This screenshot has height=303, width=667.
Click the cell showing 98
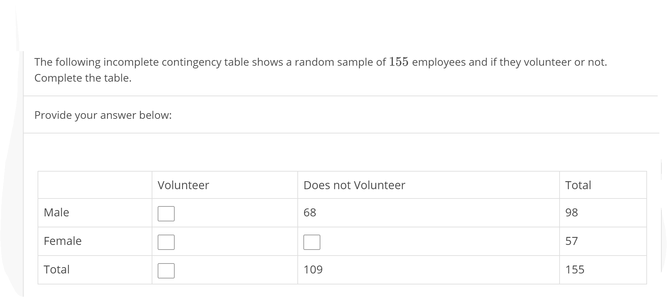(x=571, y=213)
